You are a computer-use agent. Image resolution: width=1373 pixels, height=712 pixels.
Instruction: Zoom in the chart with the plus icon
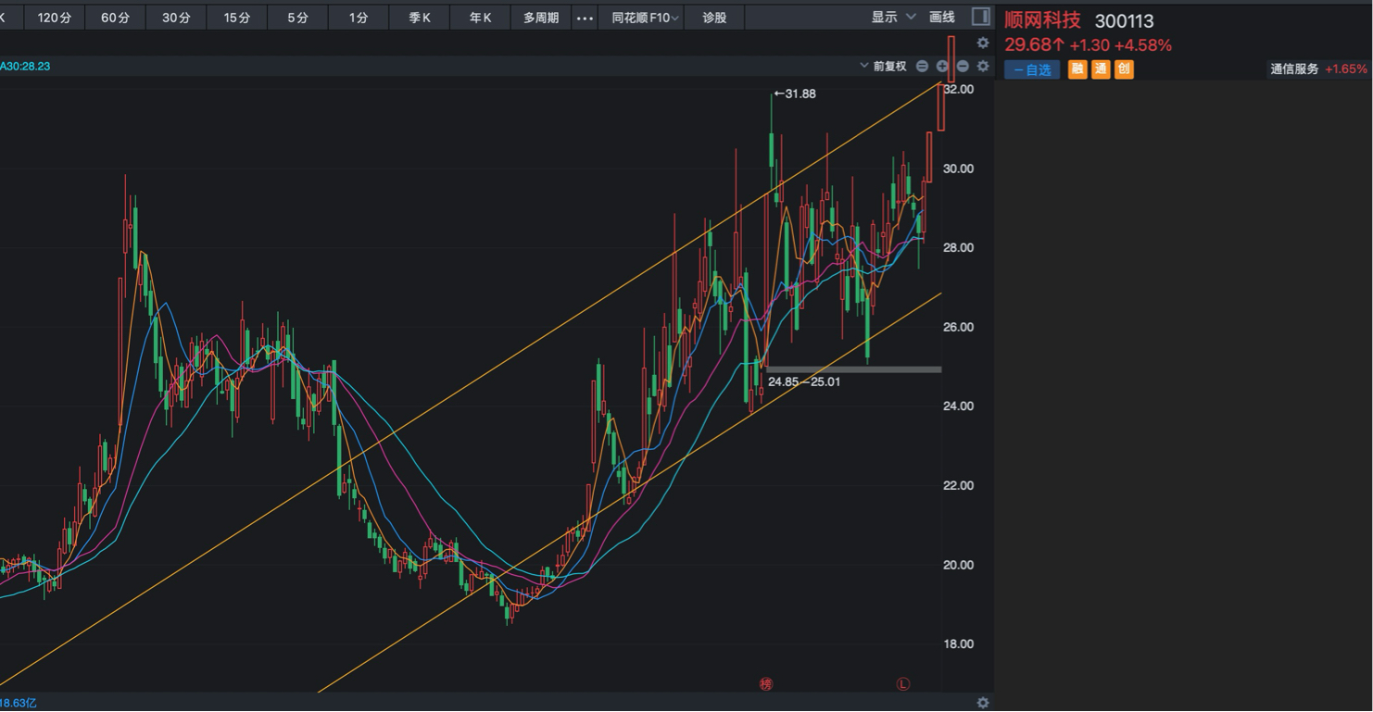[942, 66]
